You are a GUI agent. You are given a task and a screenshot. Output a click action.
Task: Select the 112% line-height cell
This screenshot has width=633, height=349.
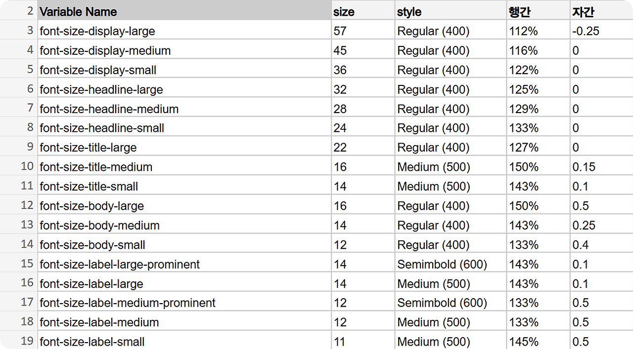538,31
